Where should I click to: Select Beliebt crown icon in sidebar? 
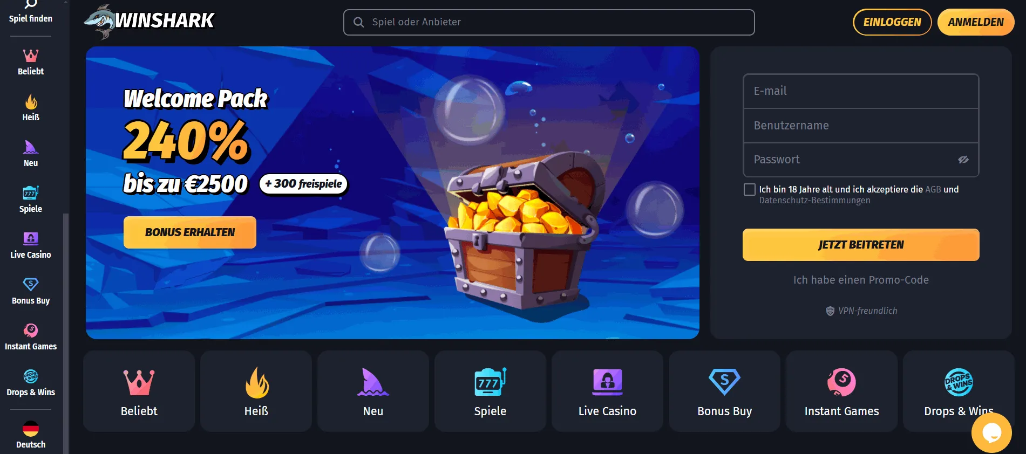coord(31,56)
